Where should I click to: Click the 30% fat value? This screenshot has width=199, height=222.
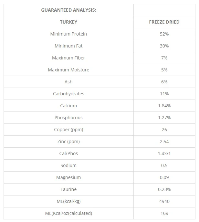(164, 46)
